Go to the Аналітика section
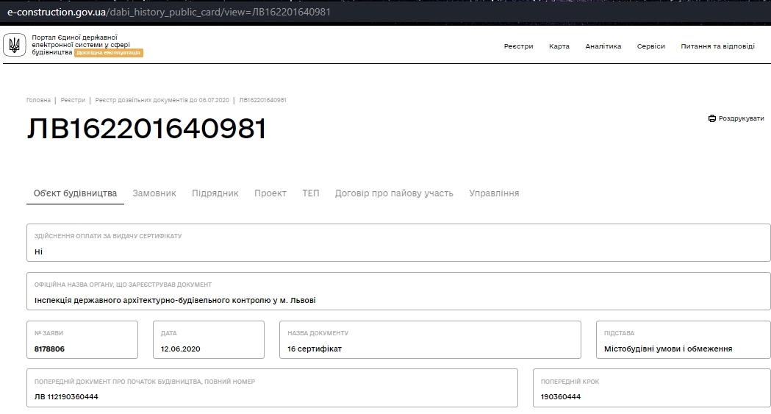The height and width of the screenshot is (414, 771). point(603,46)
